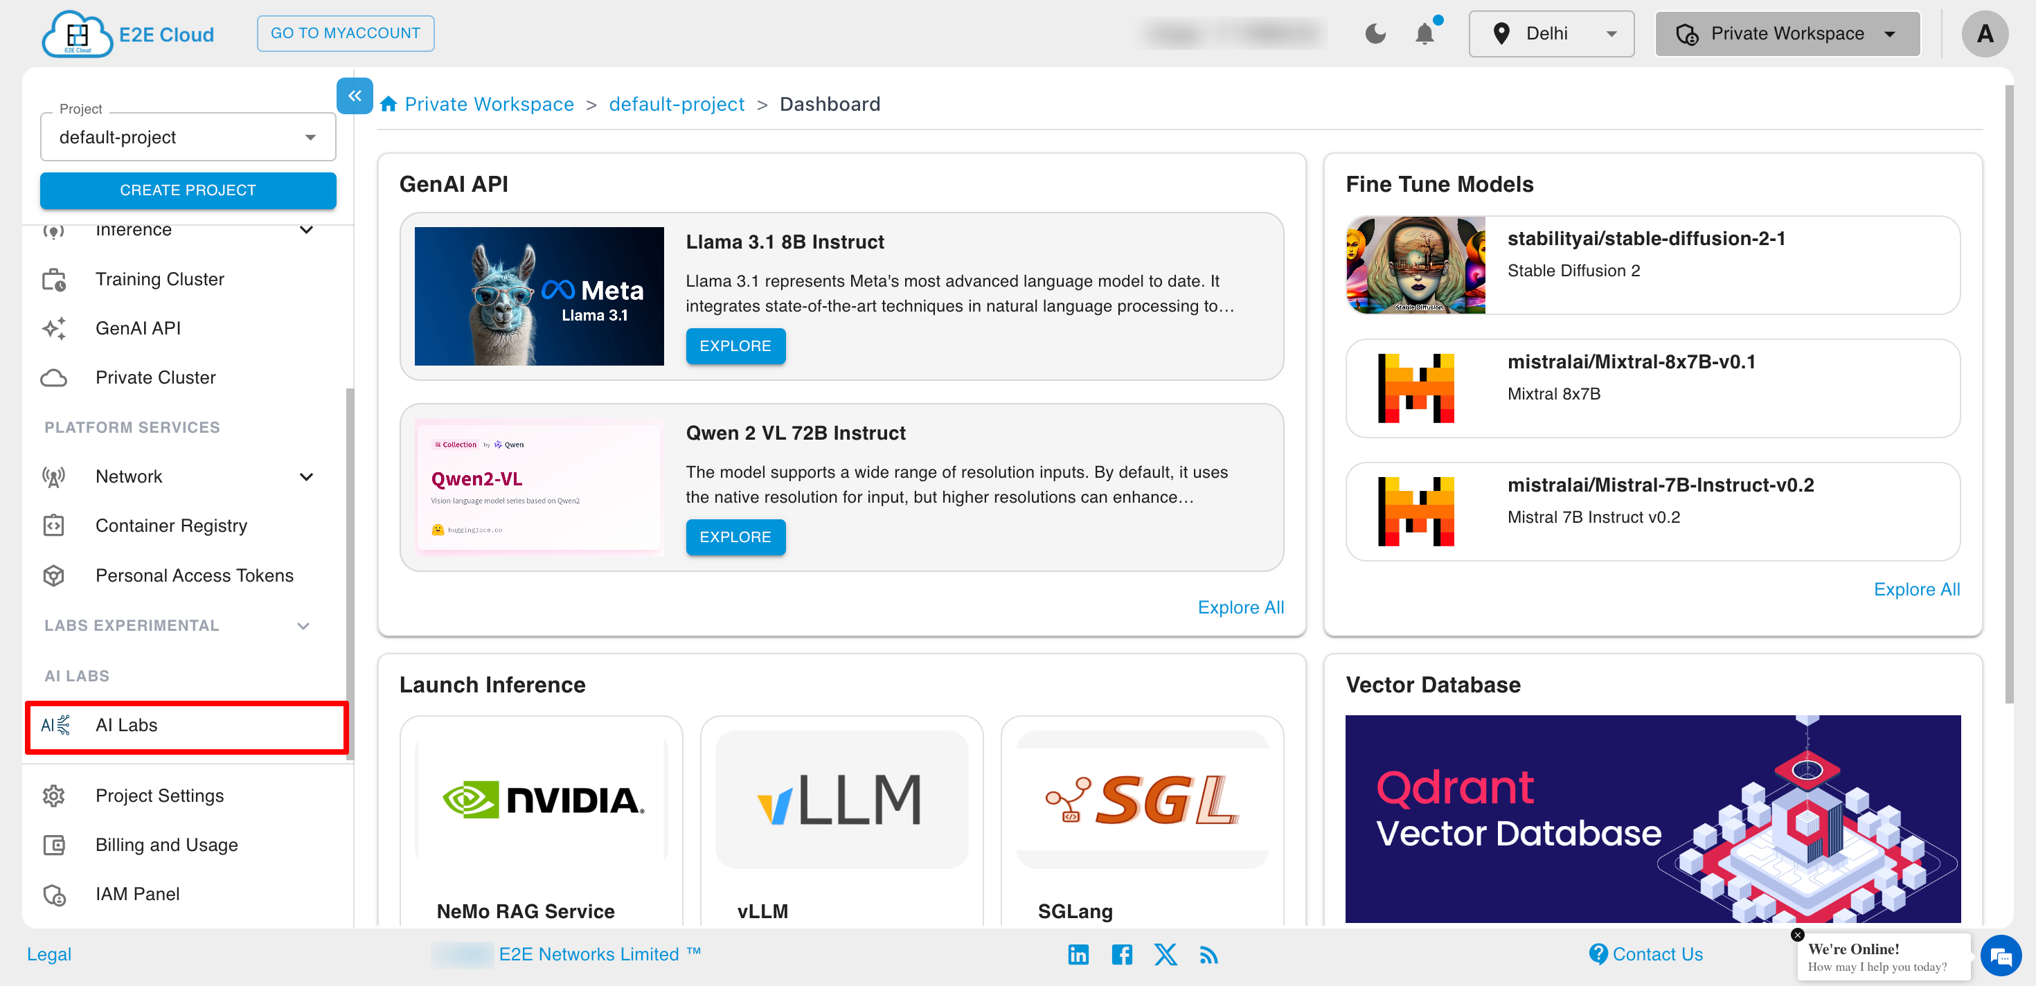Click the Container Registry icon
This screenshot has width=2036, height=986.
coord(54,526)
